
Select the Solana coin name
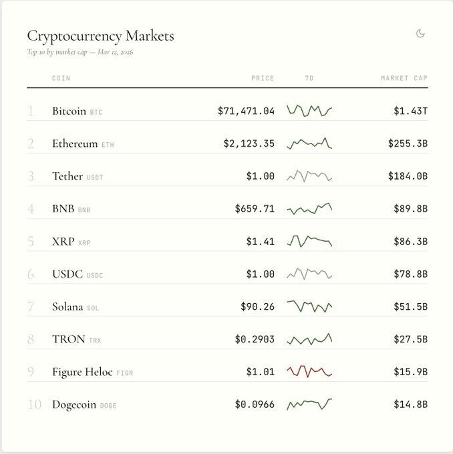67,307
